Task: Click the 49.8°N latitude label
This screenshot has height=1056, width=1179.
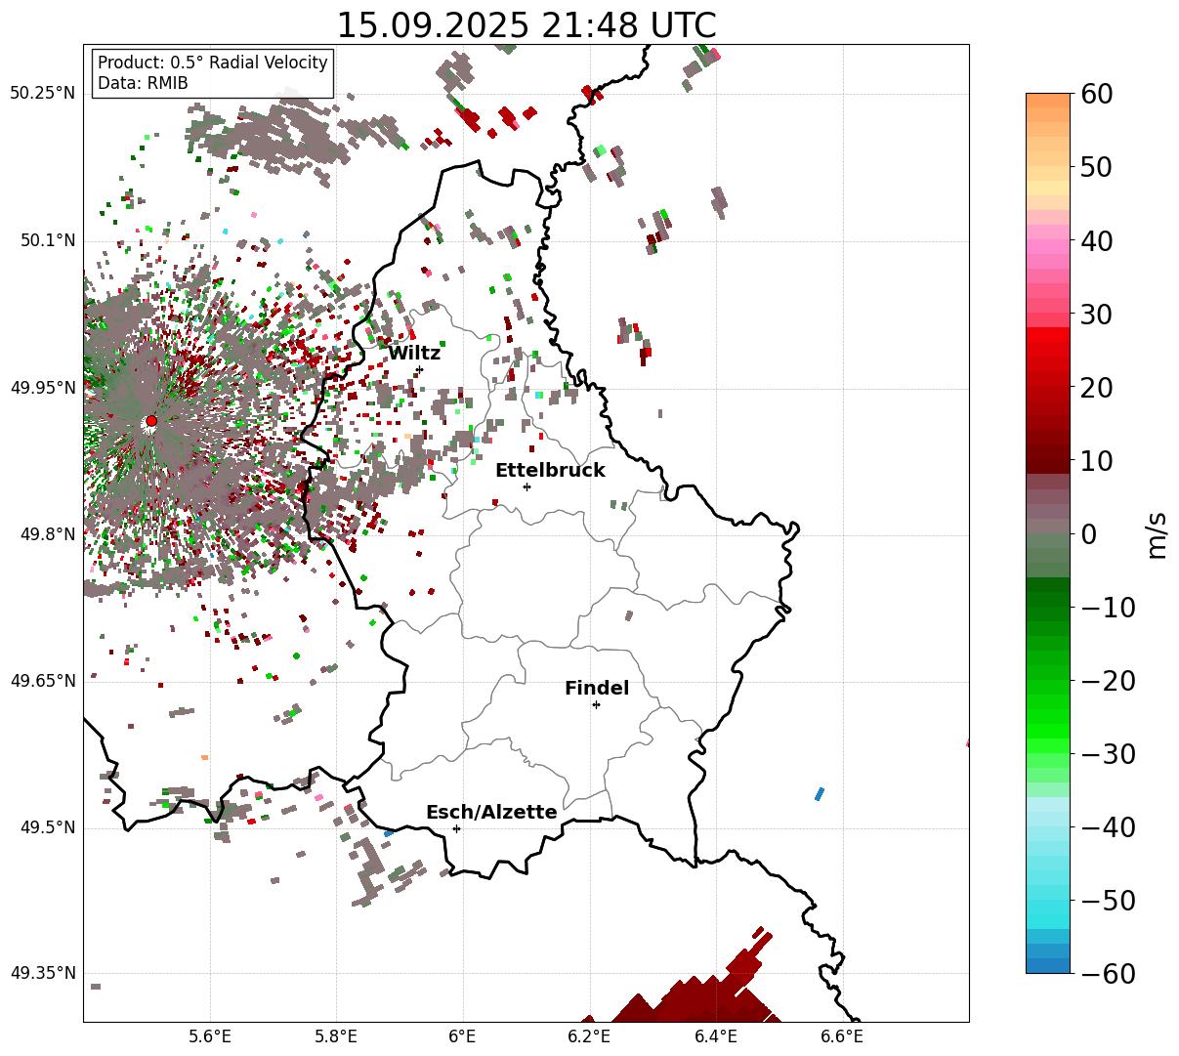Action: pos(47,534)
